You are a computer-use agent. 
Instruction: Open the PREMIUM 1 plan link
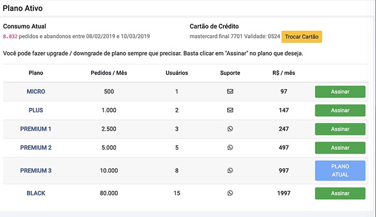tap(36, 129)
